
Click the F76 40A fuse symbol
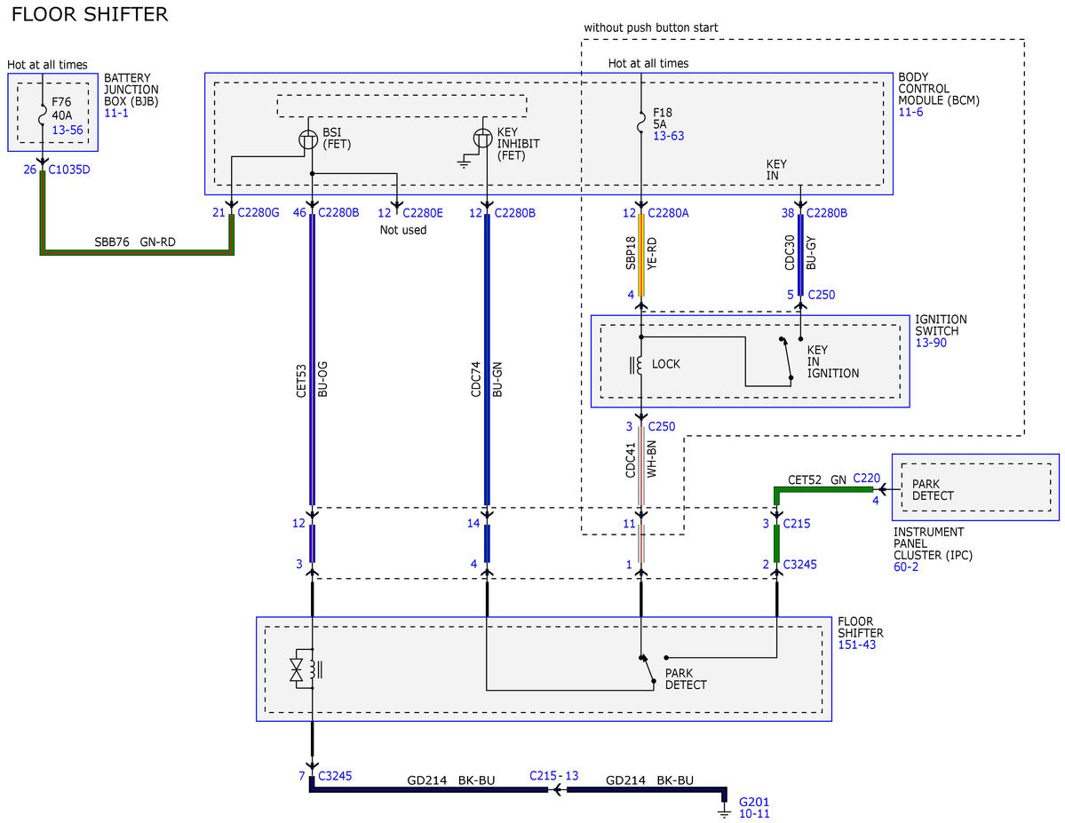[x=42, y=113]
